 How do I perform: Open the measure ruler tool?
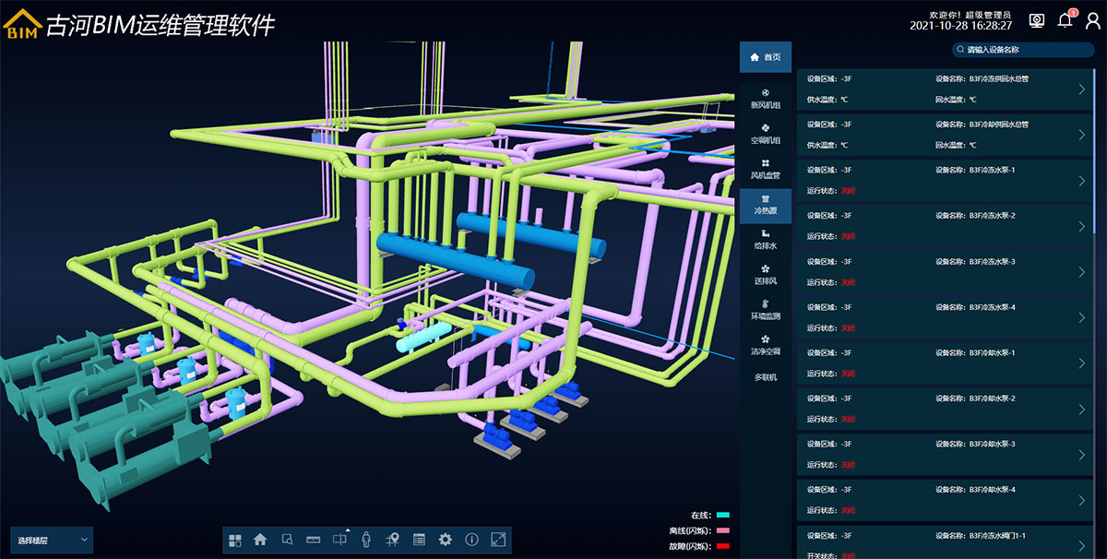tap(313, 540)
